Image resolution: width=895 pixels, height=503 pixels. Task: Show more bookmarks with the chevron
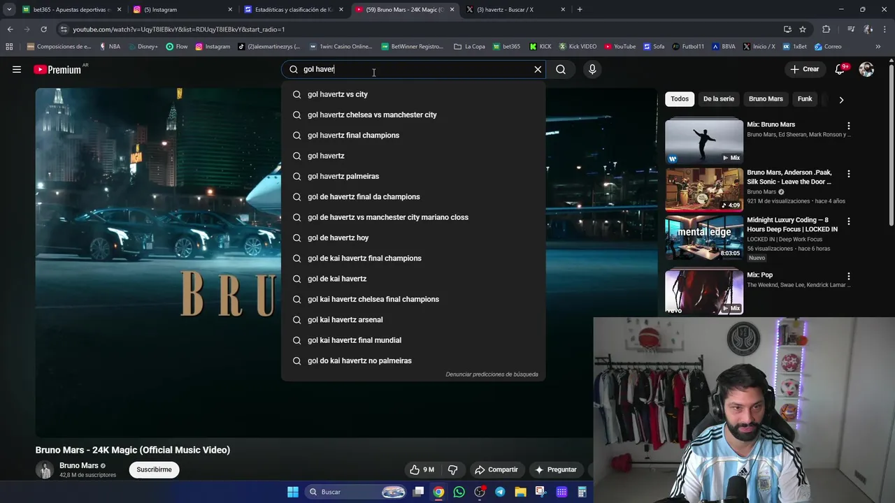(878, 47)
